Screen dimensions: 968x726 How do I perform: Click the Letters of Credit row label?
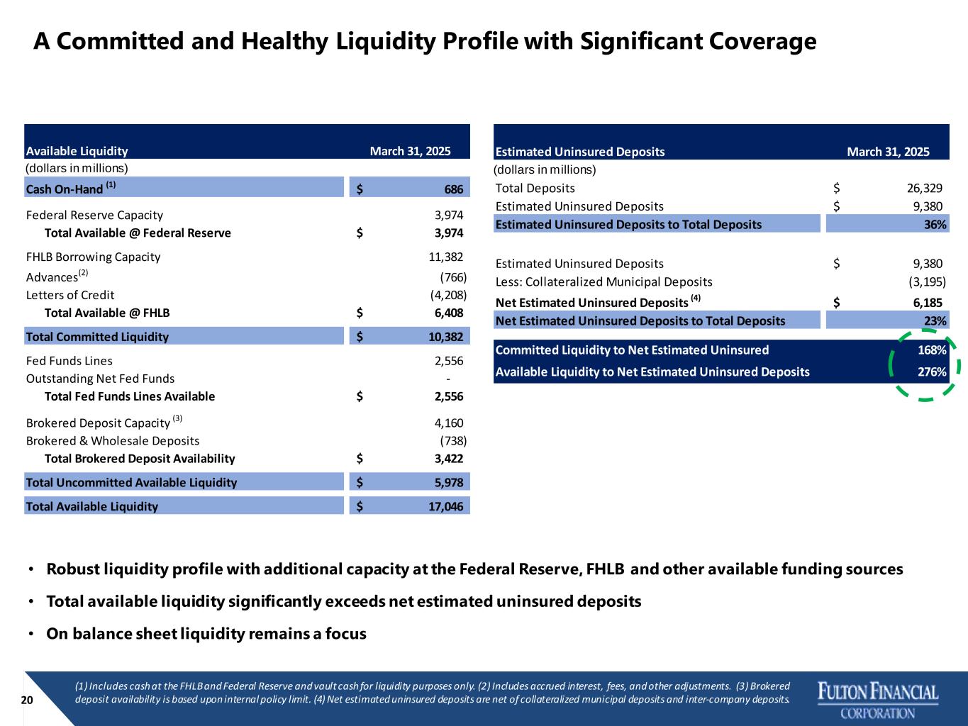point(70,295)
